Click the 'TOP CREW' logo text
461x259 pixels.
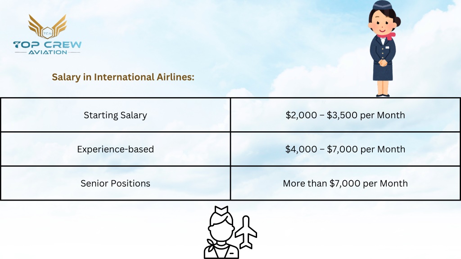tap(47, 45)
